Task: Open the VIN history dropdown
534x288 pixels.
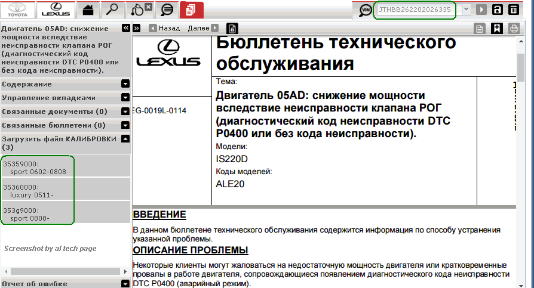Action: coord(466,10)
